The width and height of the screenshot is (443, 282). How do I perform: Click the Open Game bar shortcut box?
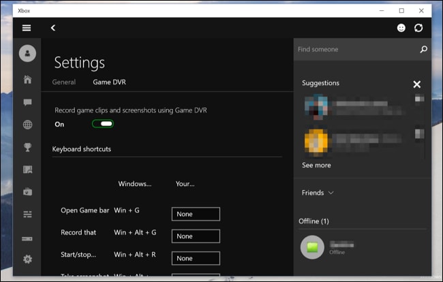click(x=196, y=214)
